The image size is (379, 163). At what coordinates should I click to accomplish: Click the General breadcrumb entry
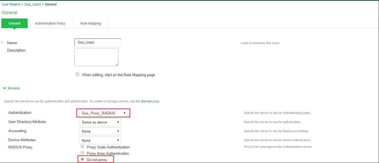(51, 4)
